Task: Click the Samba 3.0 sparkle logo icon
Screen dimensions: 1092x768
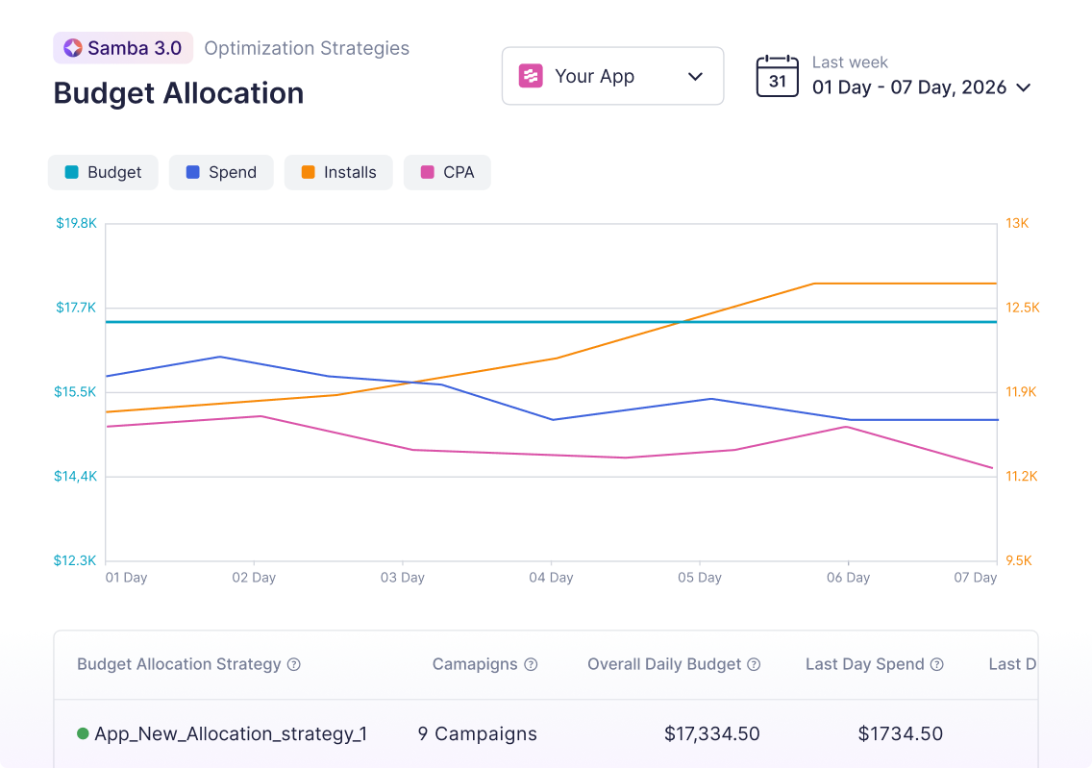Action: point(72,48)
